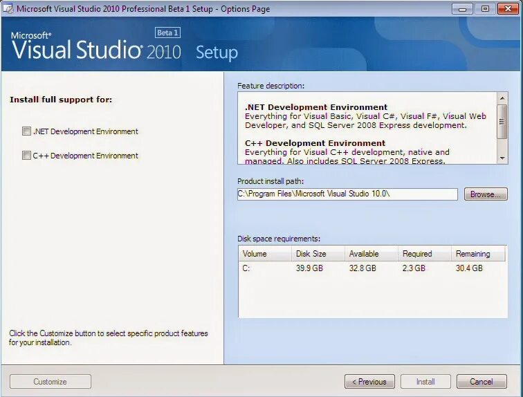This screenshot has height=397, width=523.
Task: Click the Disk Size column header
Action: pyautogui.click(x=318, y=254)
